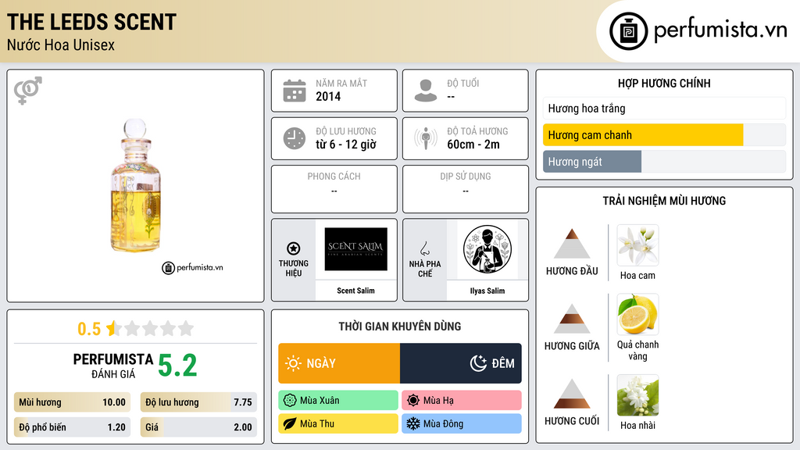Click the Độ lưu hương 7.75 score bar

198,402
